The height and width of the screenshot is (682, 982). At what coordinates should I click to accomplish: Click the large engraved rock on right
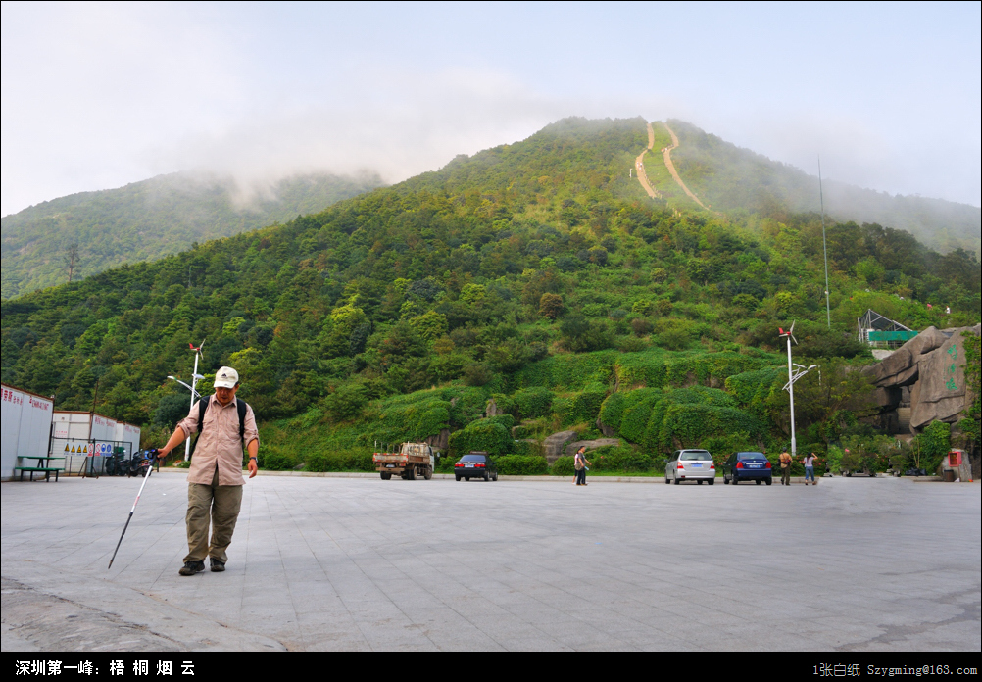pyautogui.click(x=924, y=378)
